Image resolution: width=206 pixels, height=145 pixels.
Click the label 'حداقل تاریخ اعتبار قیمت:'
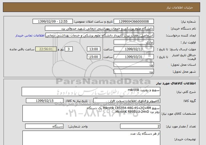coord(184,57)
